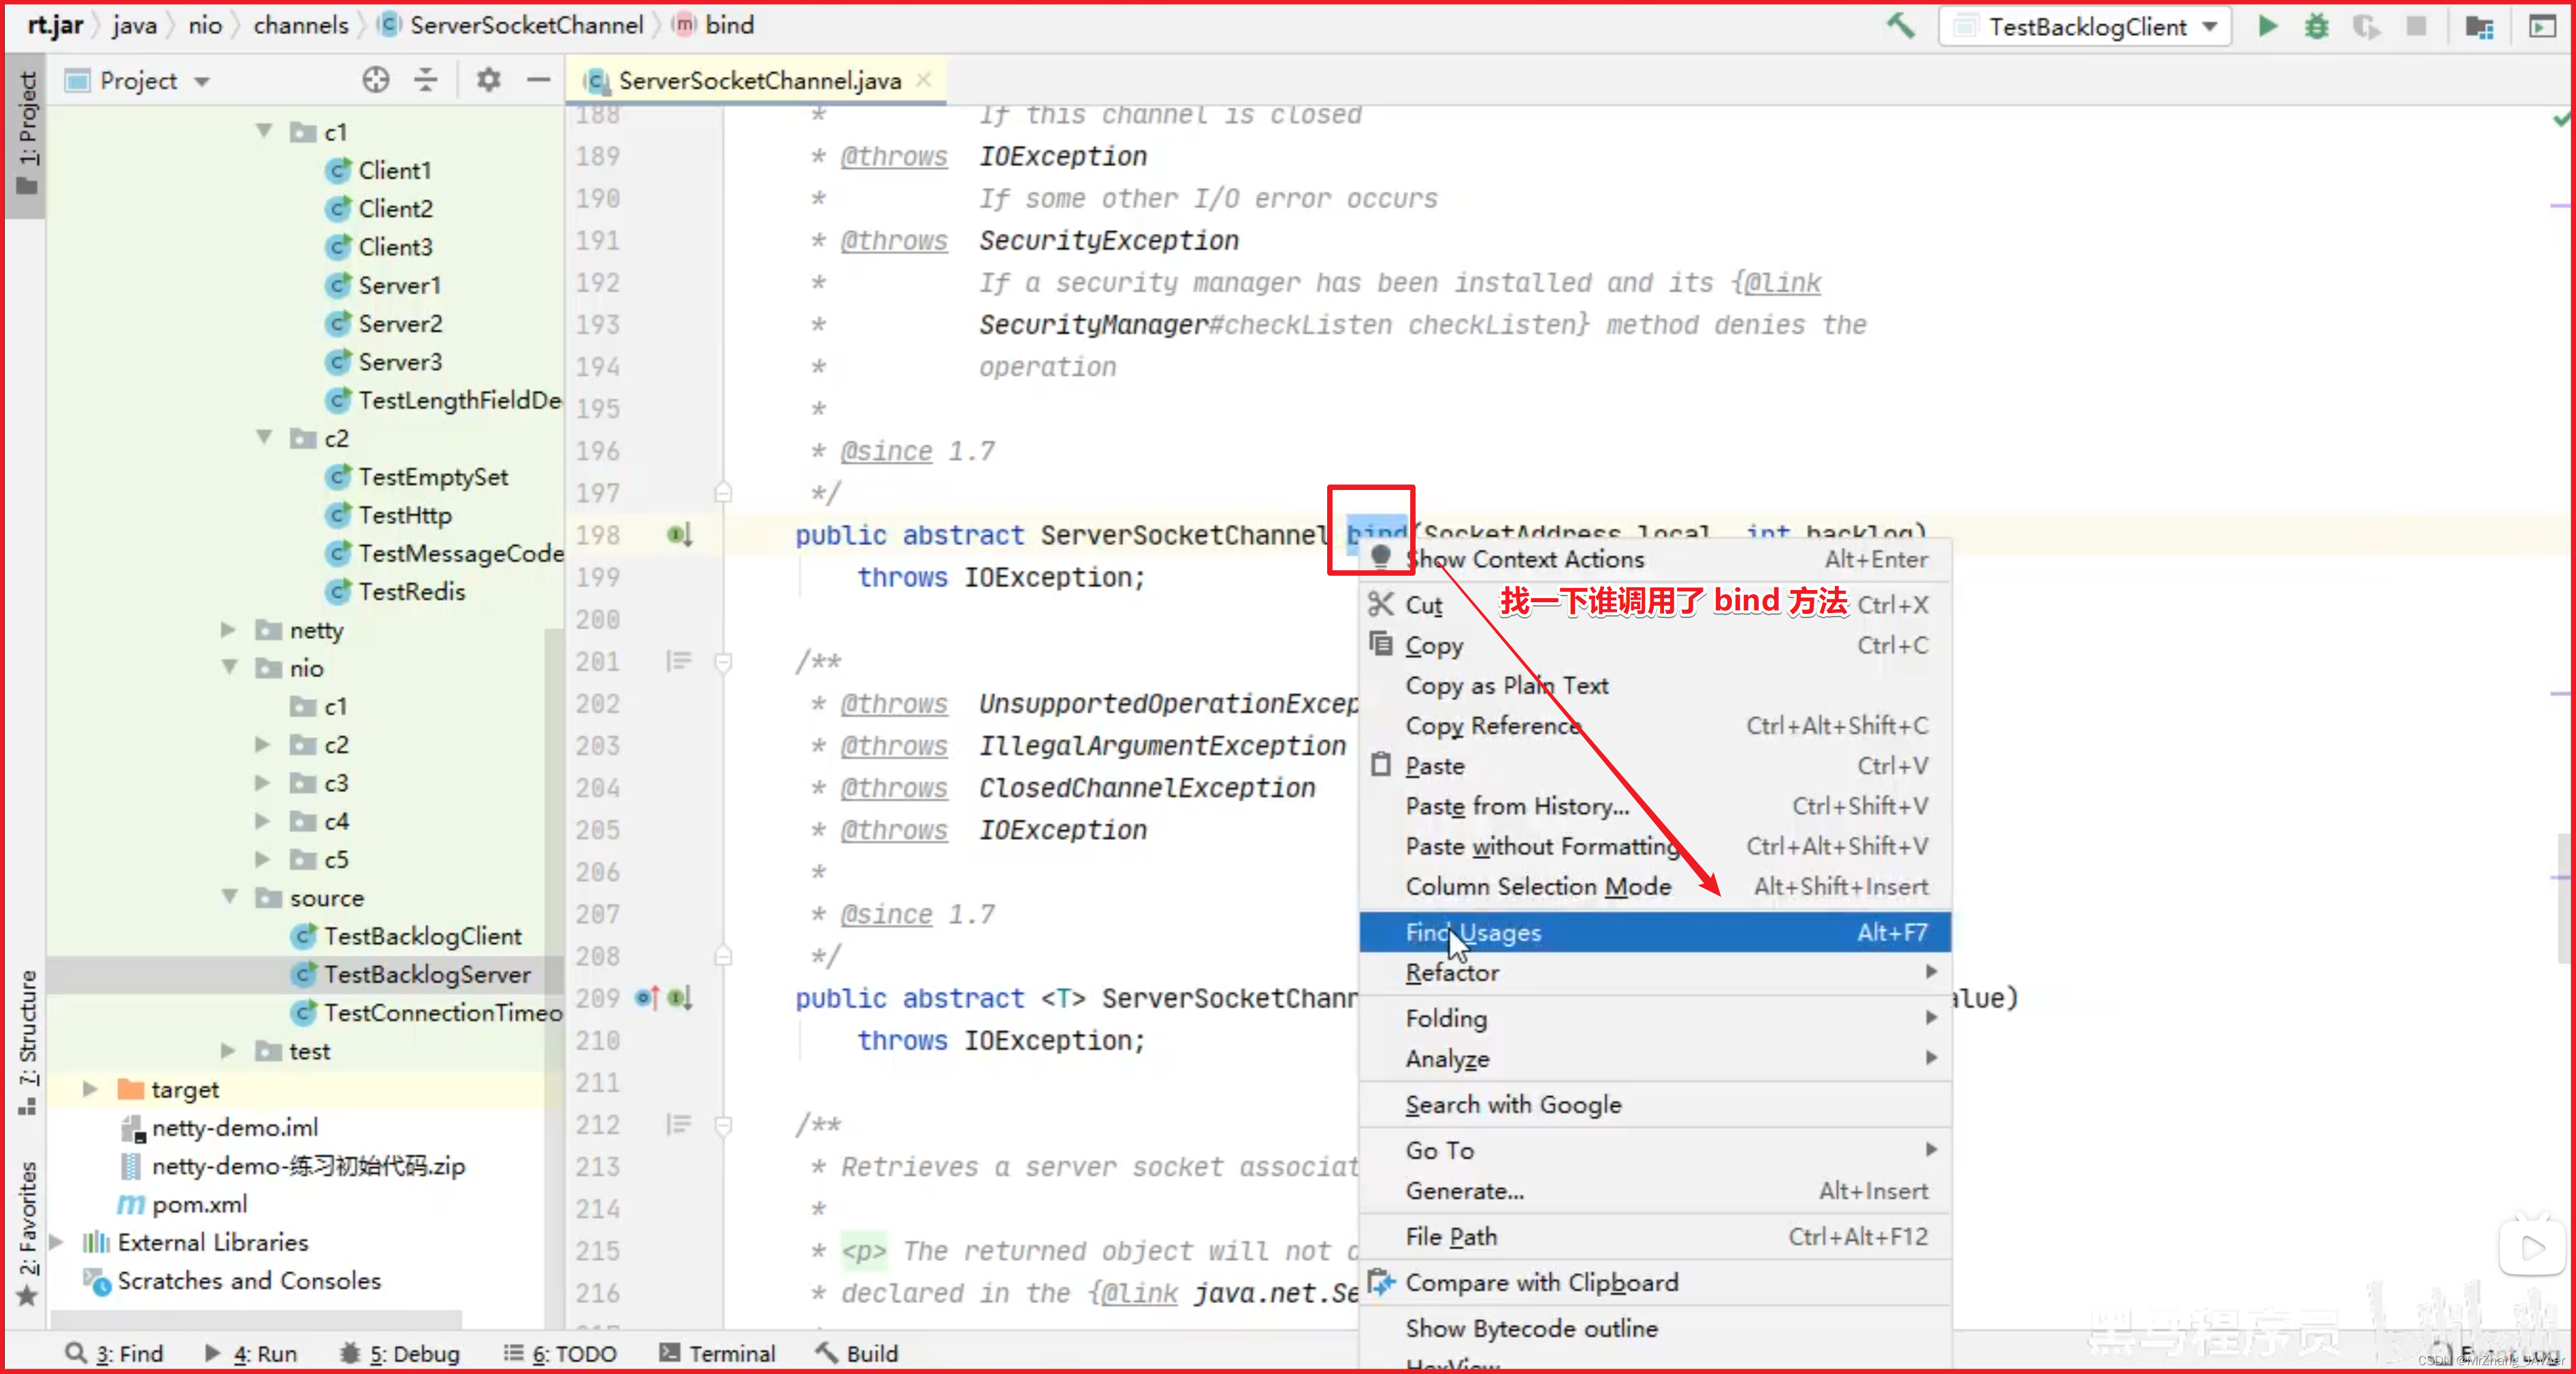Toggle Column Selection Mode menu item
The width and height of the screenshot is (2576, 1374).
tap(1655, 886)
